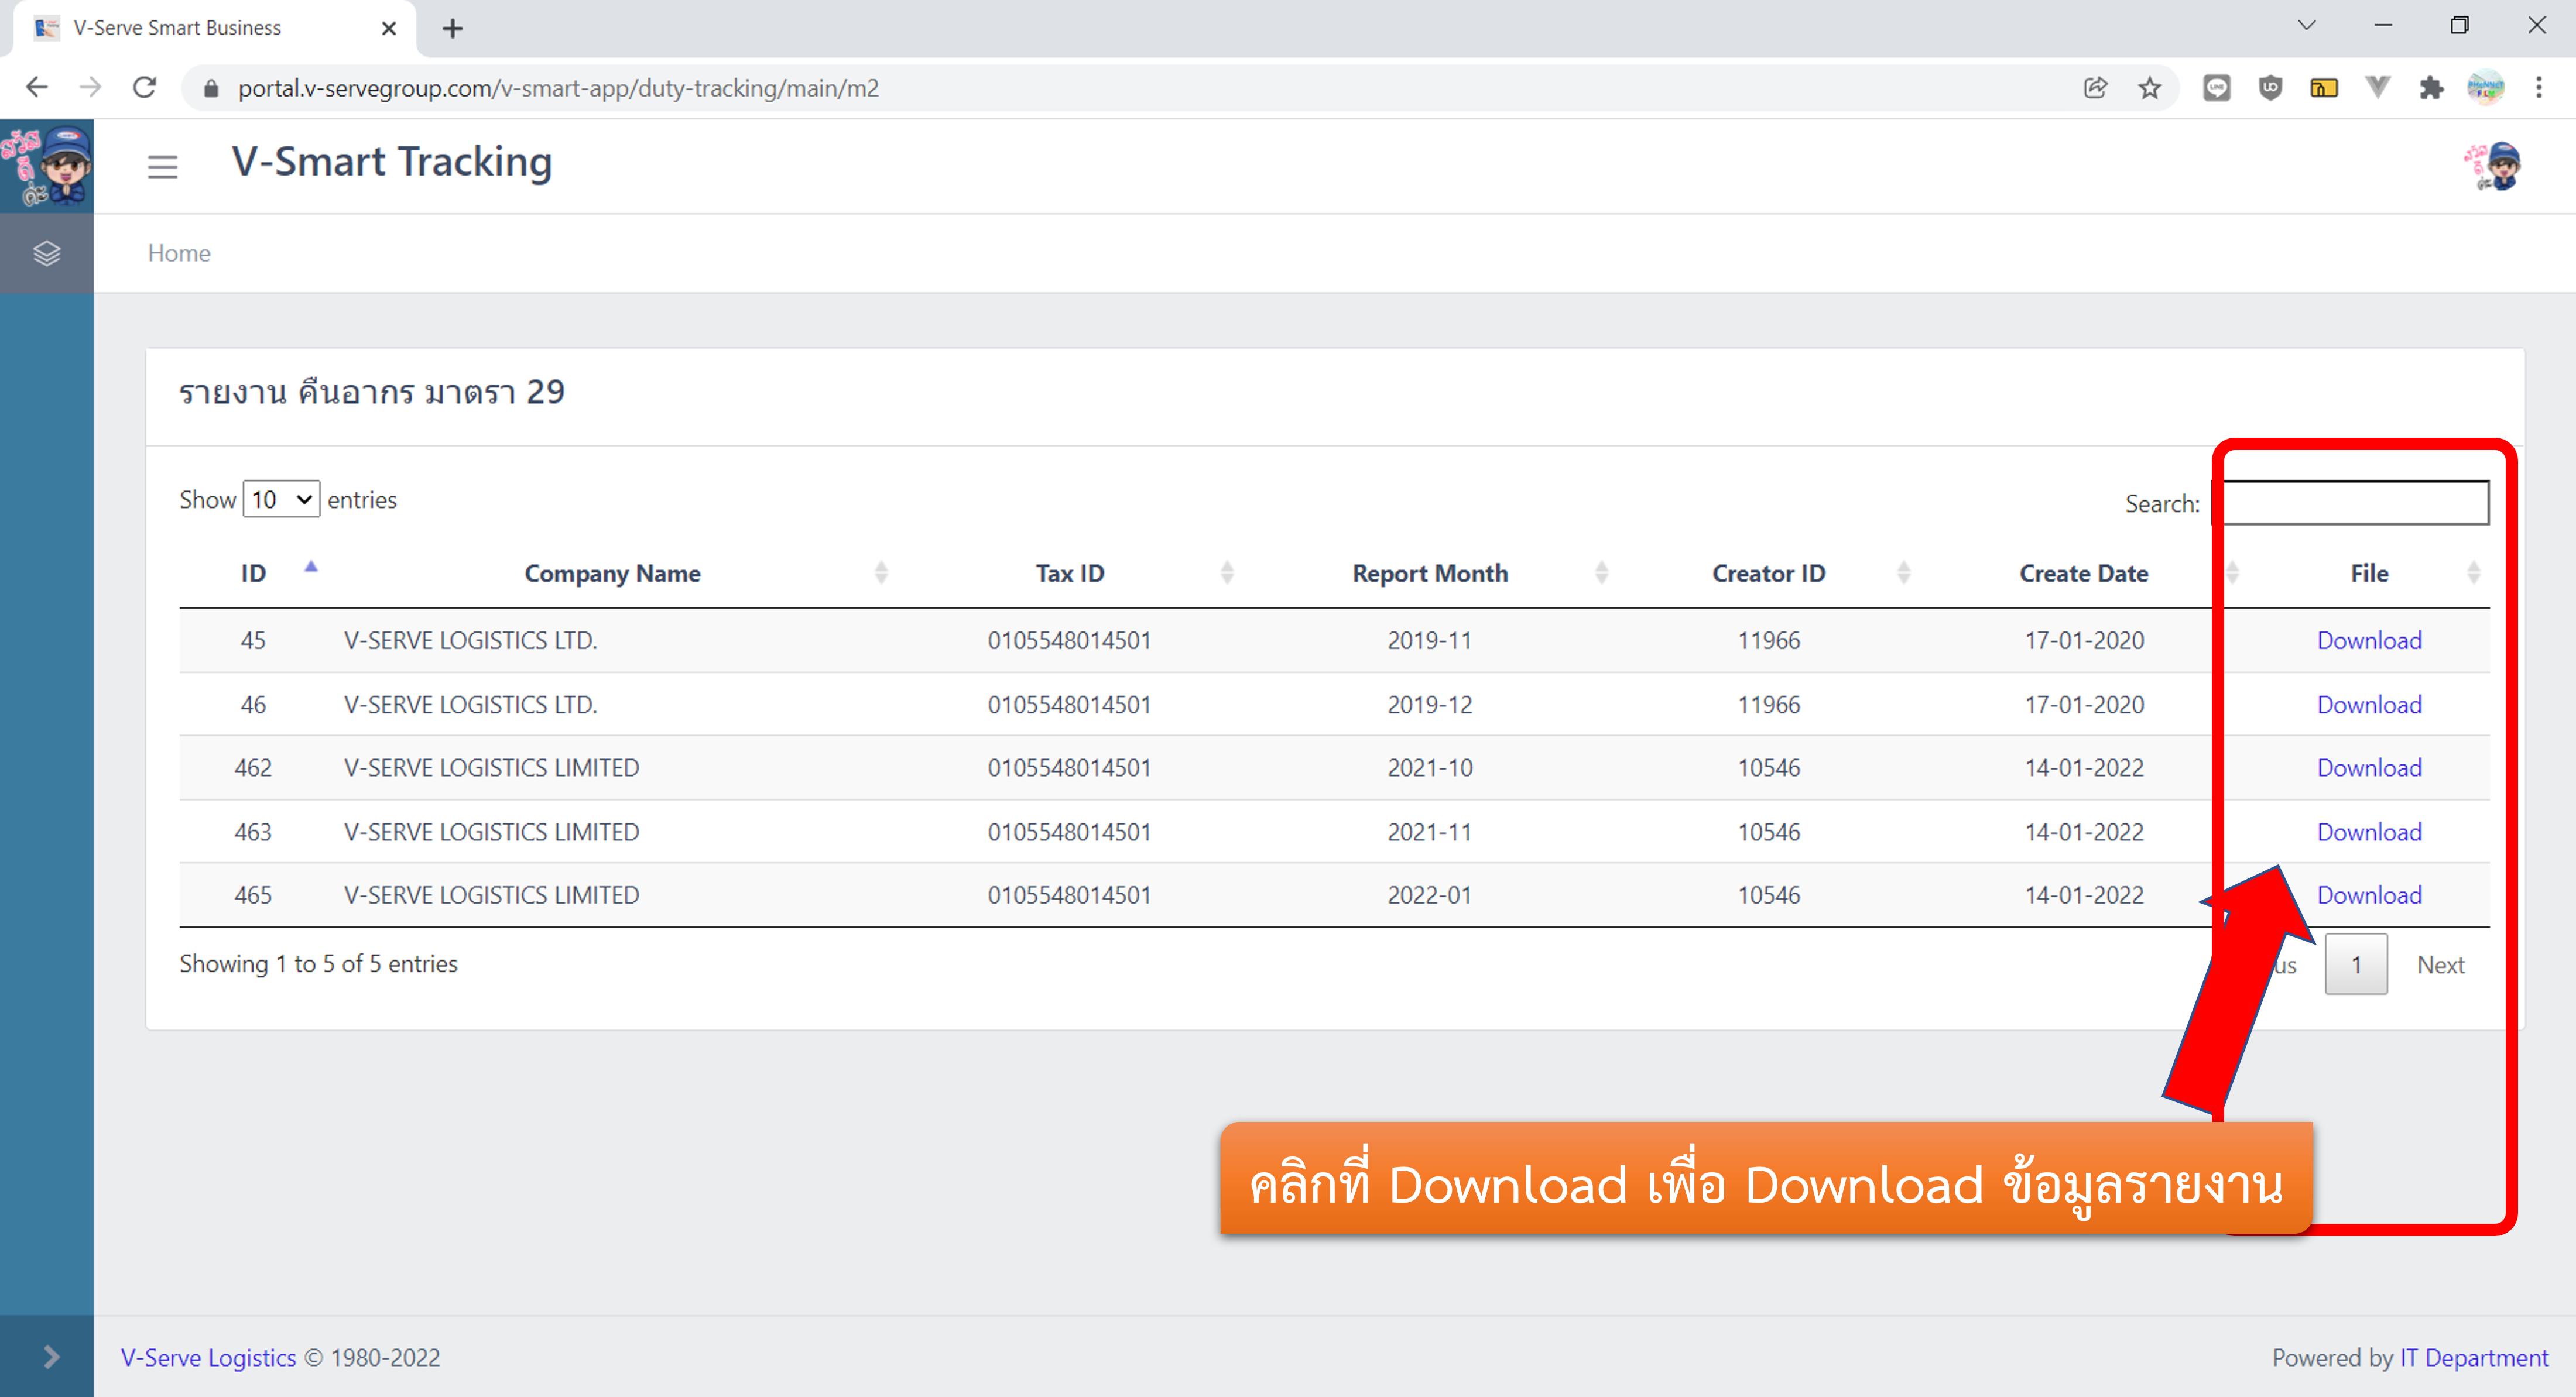The width and height of the screenshot is (2576, 1397).
Task: Expand the sidebar with the bottom chevron
Action: tap(50, 1356)
